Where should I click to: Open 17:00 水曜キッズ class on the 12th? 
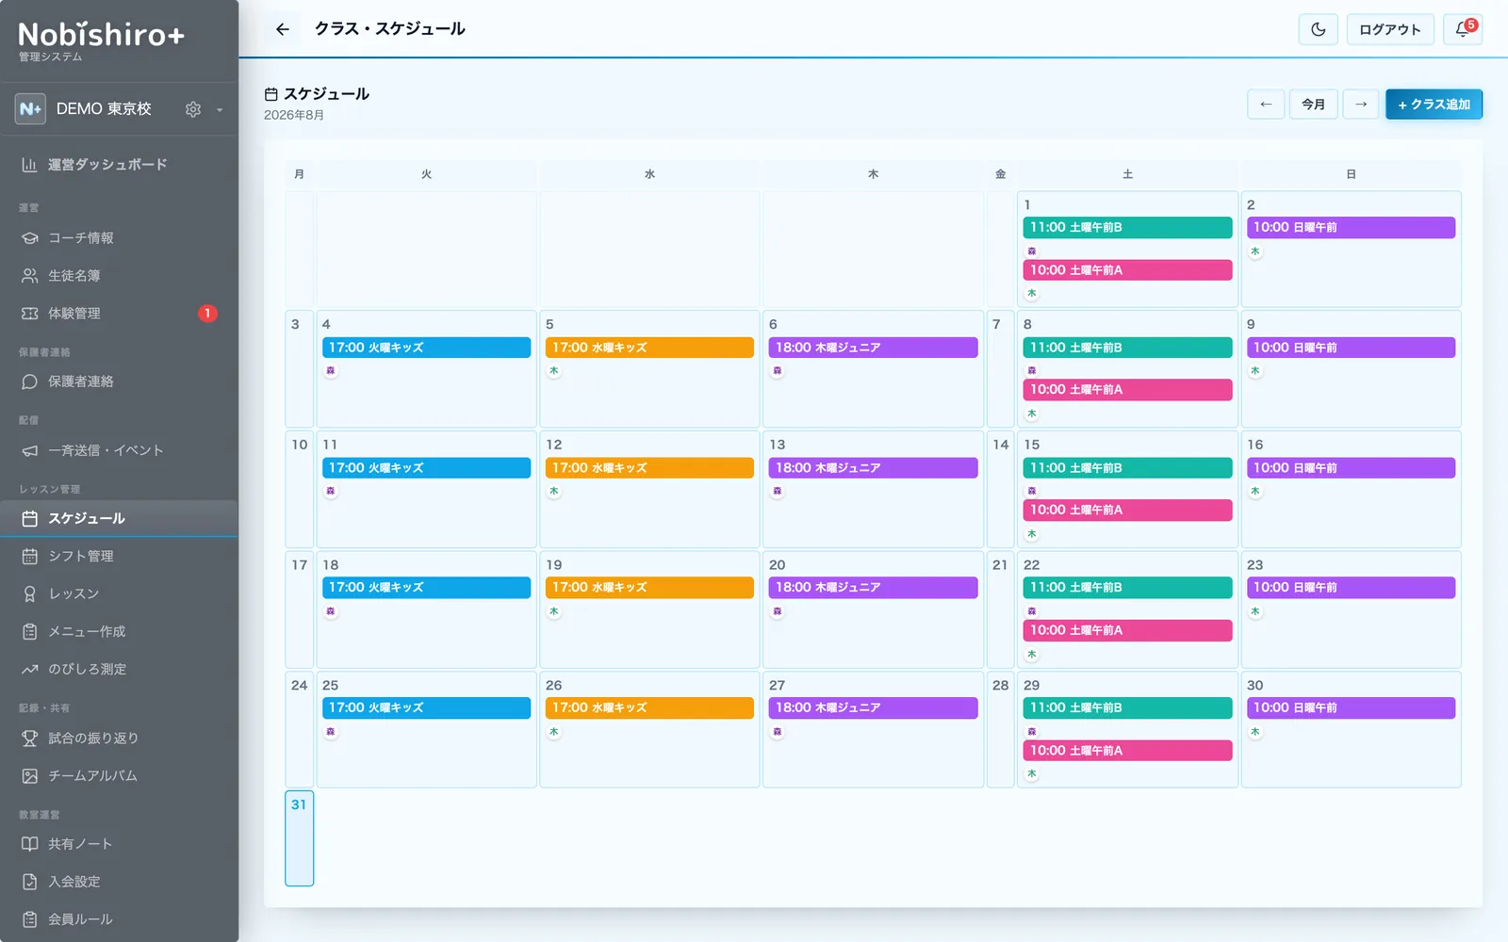pos(649,467)
